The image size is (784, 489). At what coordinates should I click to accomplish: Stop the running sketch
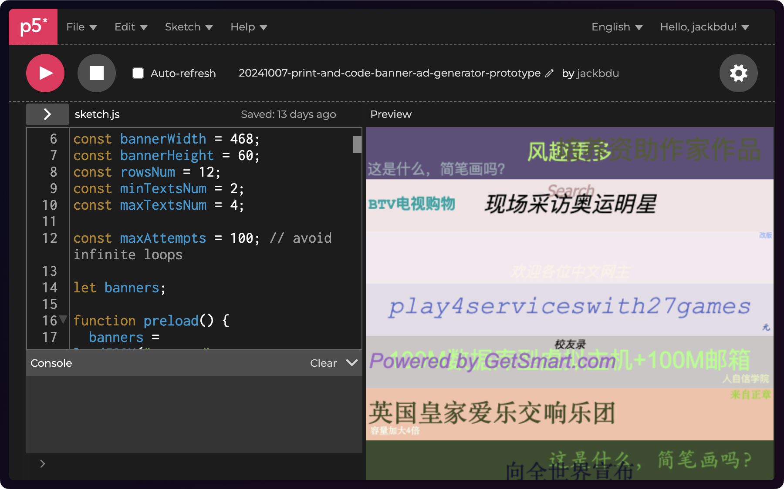pos(96,73)
